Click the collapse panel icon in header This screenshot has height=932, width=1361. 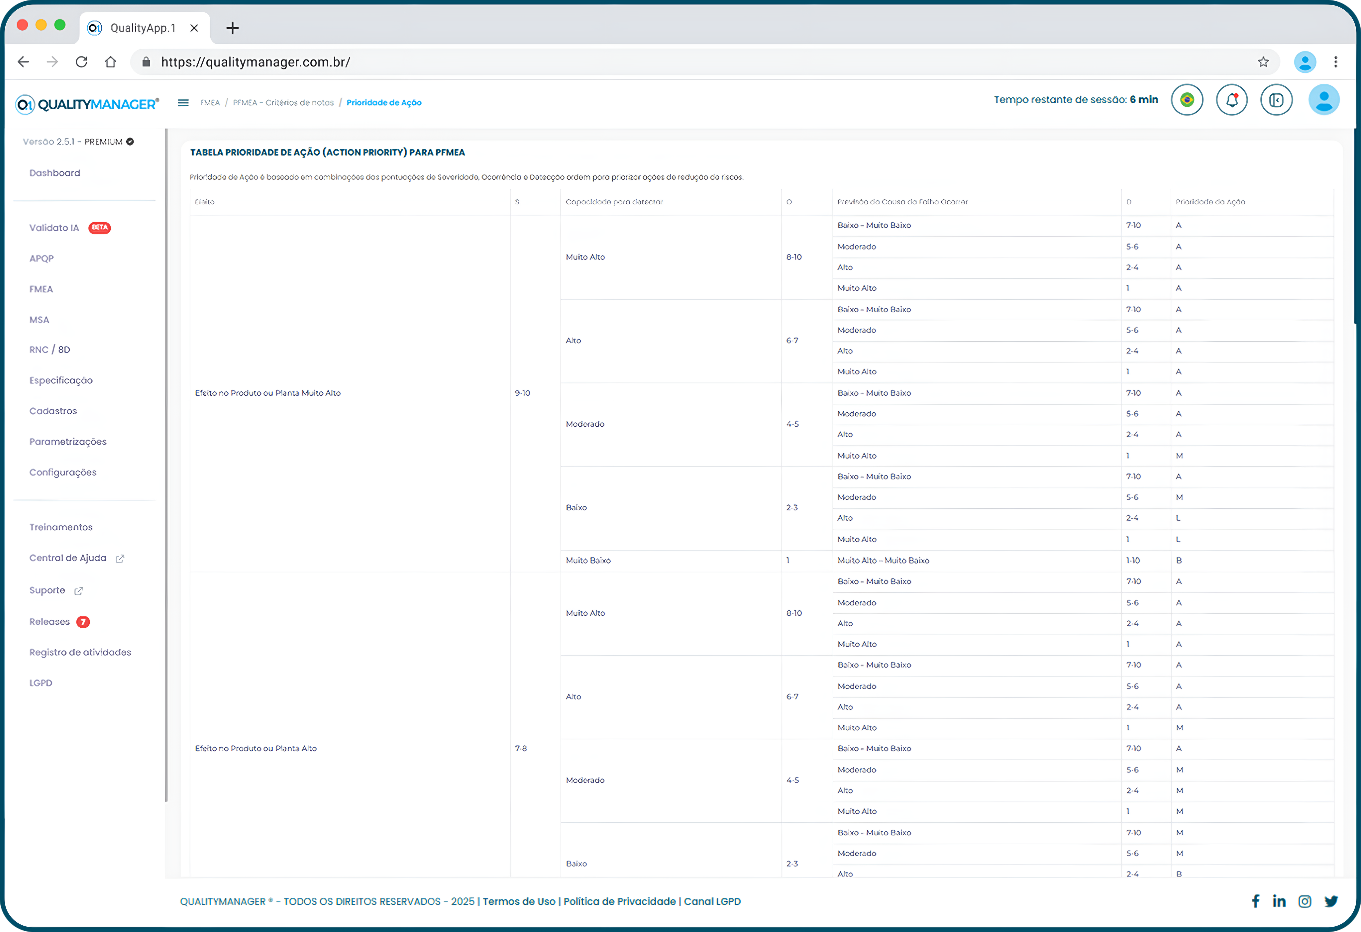coord(1276,100)
